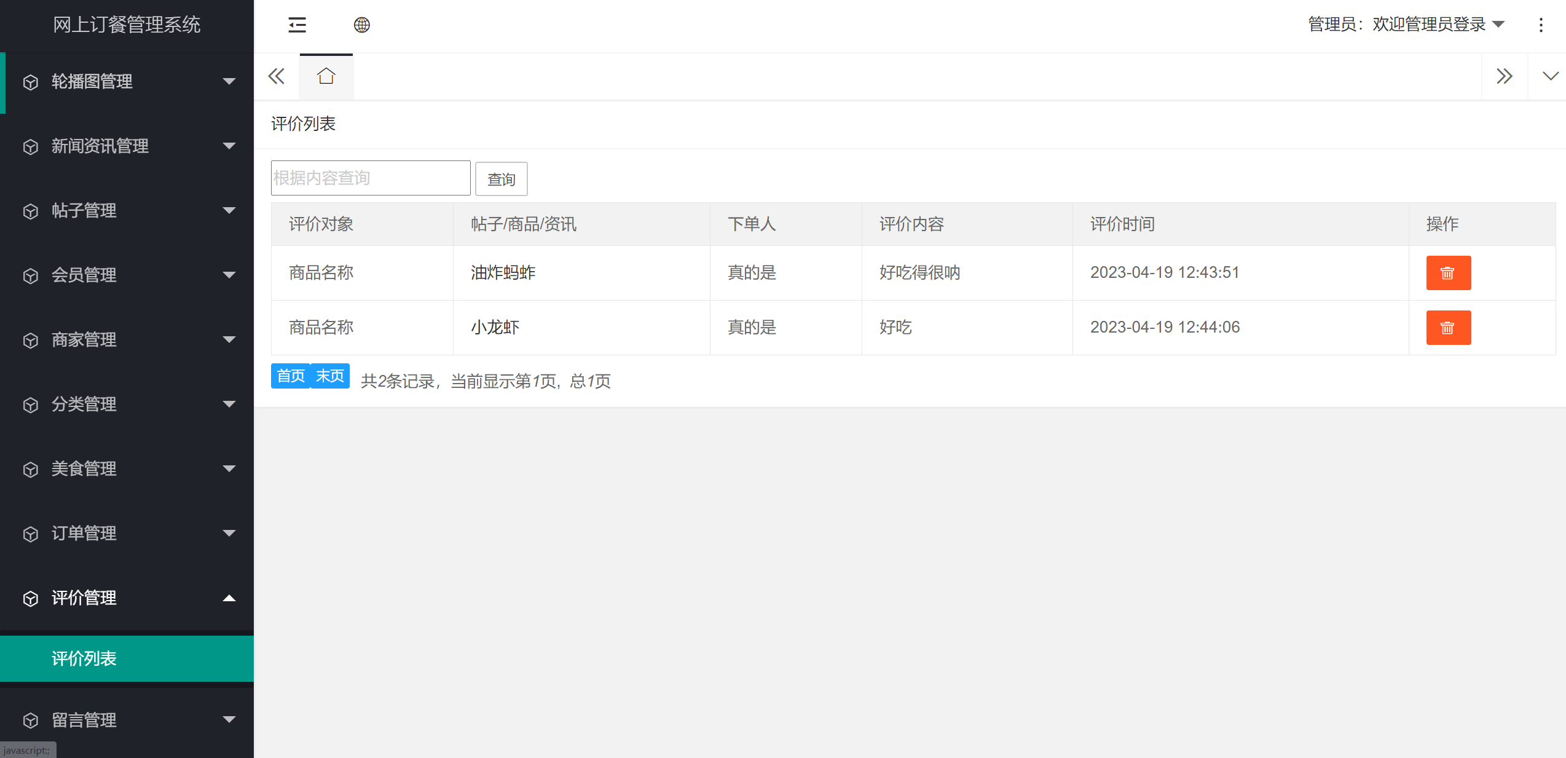Click the 查询 search button
The height and width of the screenshot is (758, 1566).
501,179
